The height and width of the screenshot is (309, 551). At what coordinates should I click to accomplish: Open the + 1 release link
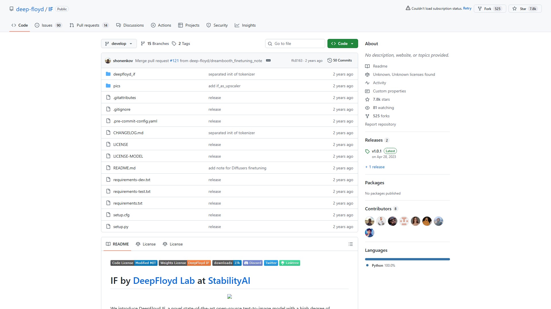(x=375, y=167)
